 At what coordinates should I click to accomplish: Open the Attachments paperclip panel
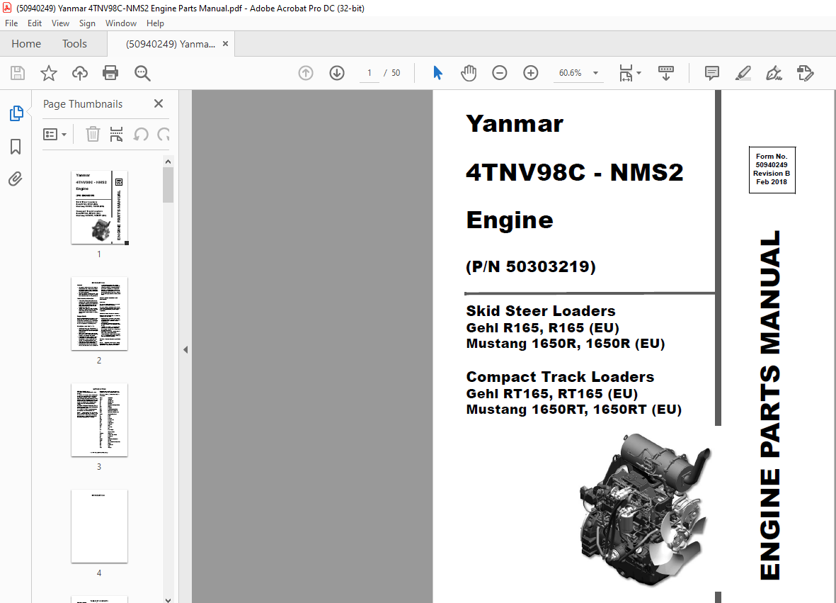point(16,179)
